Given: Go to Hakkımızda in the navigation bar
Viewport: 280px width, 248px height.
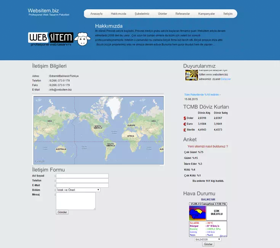Looking at the screenshot, I should 118,14.
